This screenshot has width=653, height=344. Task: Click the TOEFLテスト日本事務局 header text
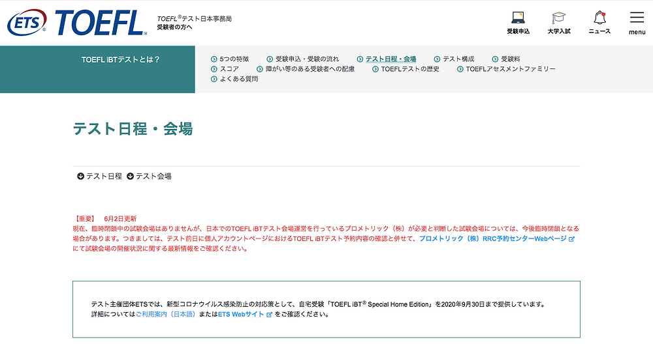[x=194, y=18]
